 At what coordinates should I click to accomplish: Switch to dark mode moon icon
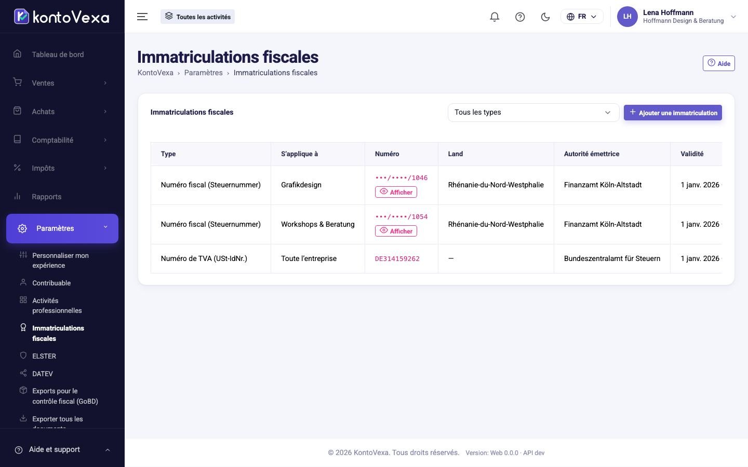[x=545, y=17]
